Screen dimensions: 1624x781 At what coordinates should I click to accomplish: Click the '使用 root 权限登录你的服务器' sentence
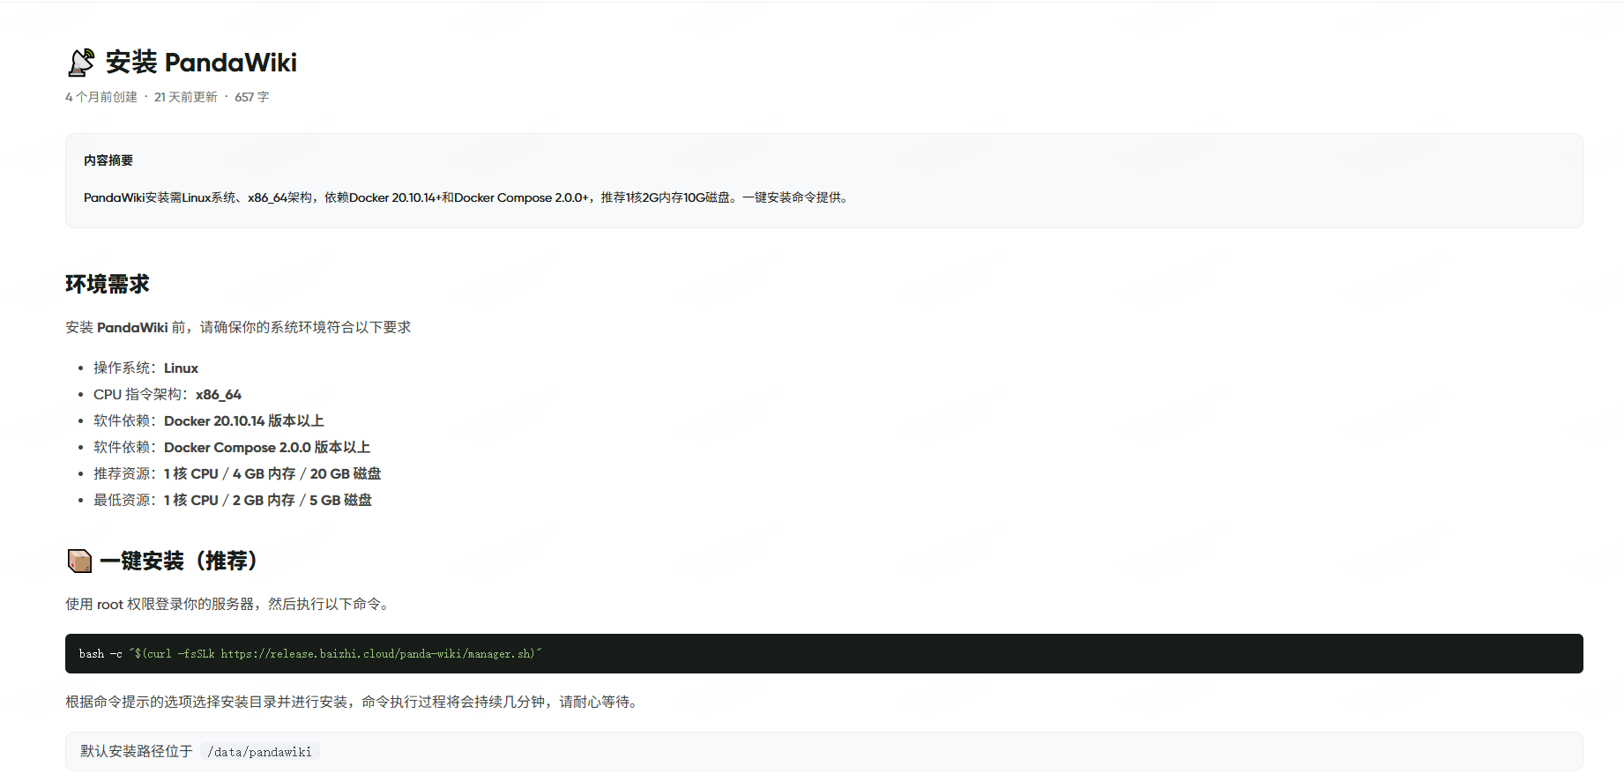click(x=229, y=604)
